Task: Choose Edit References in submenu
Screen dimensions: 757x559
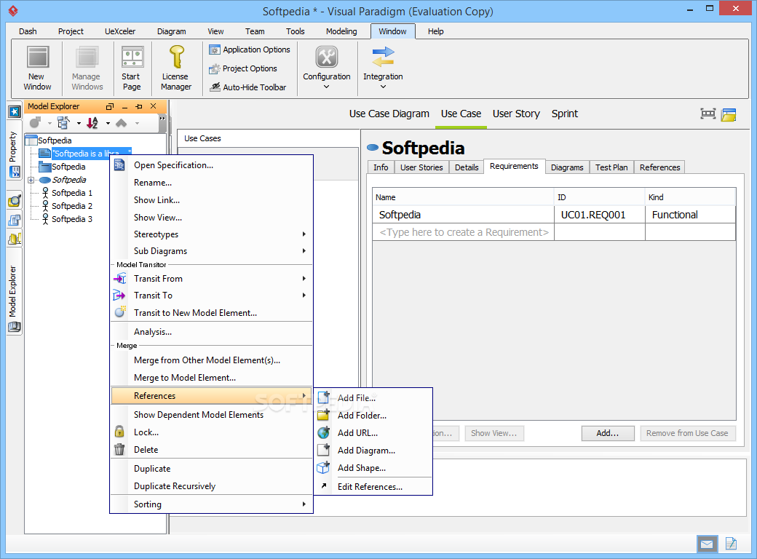Action: (373, 487)
